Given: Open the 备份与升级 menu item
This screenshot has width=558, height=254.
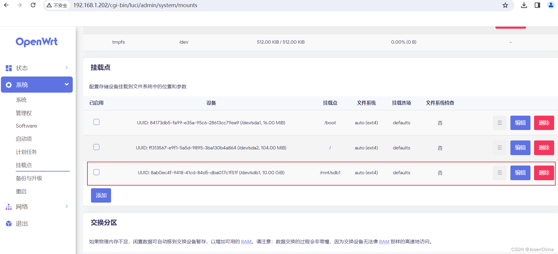Looking at the screenshot, I should point(29,178).
